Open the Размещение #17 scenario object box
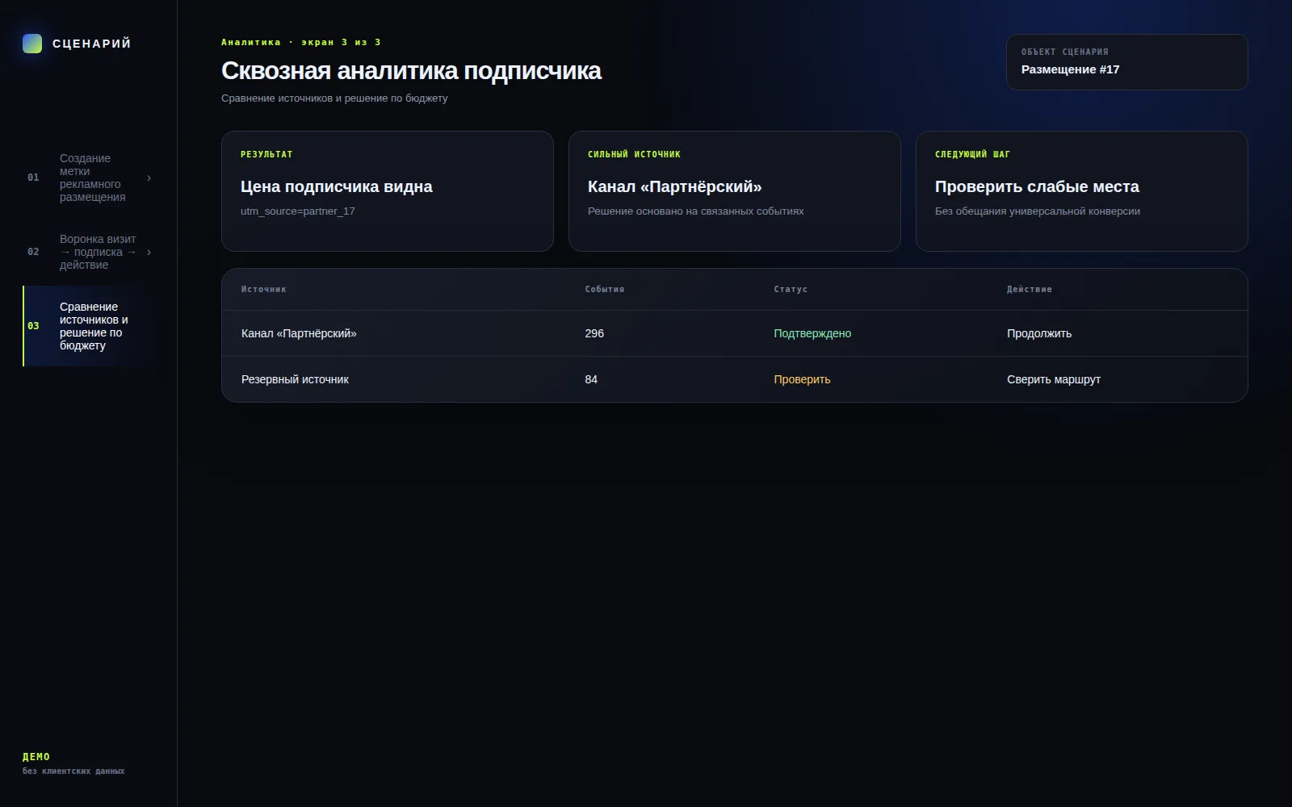This screenshot has width=1292, height=807. [x=1126, y=62]
